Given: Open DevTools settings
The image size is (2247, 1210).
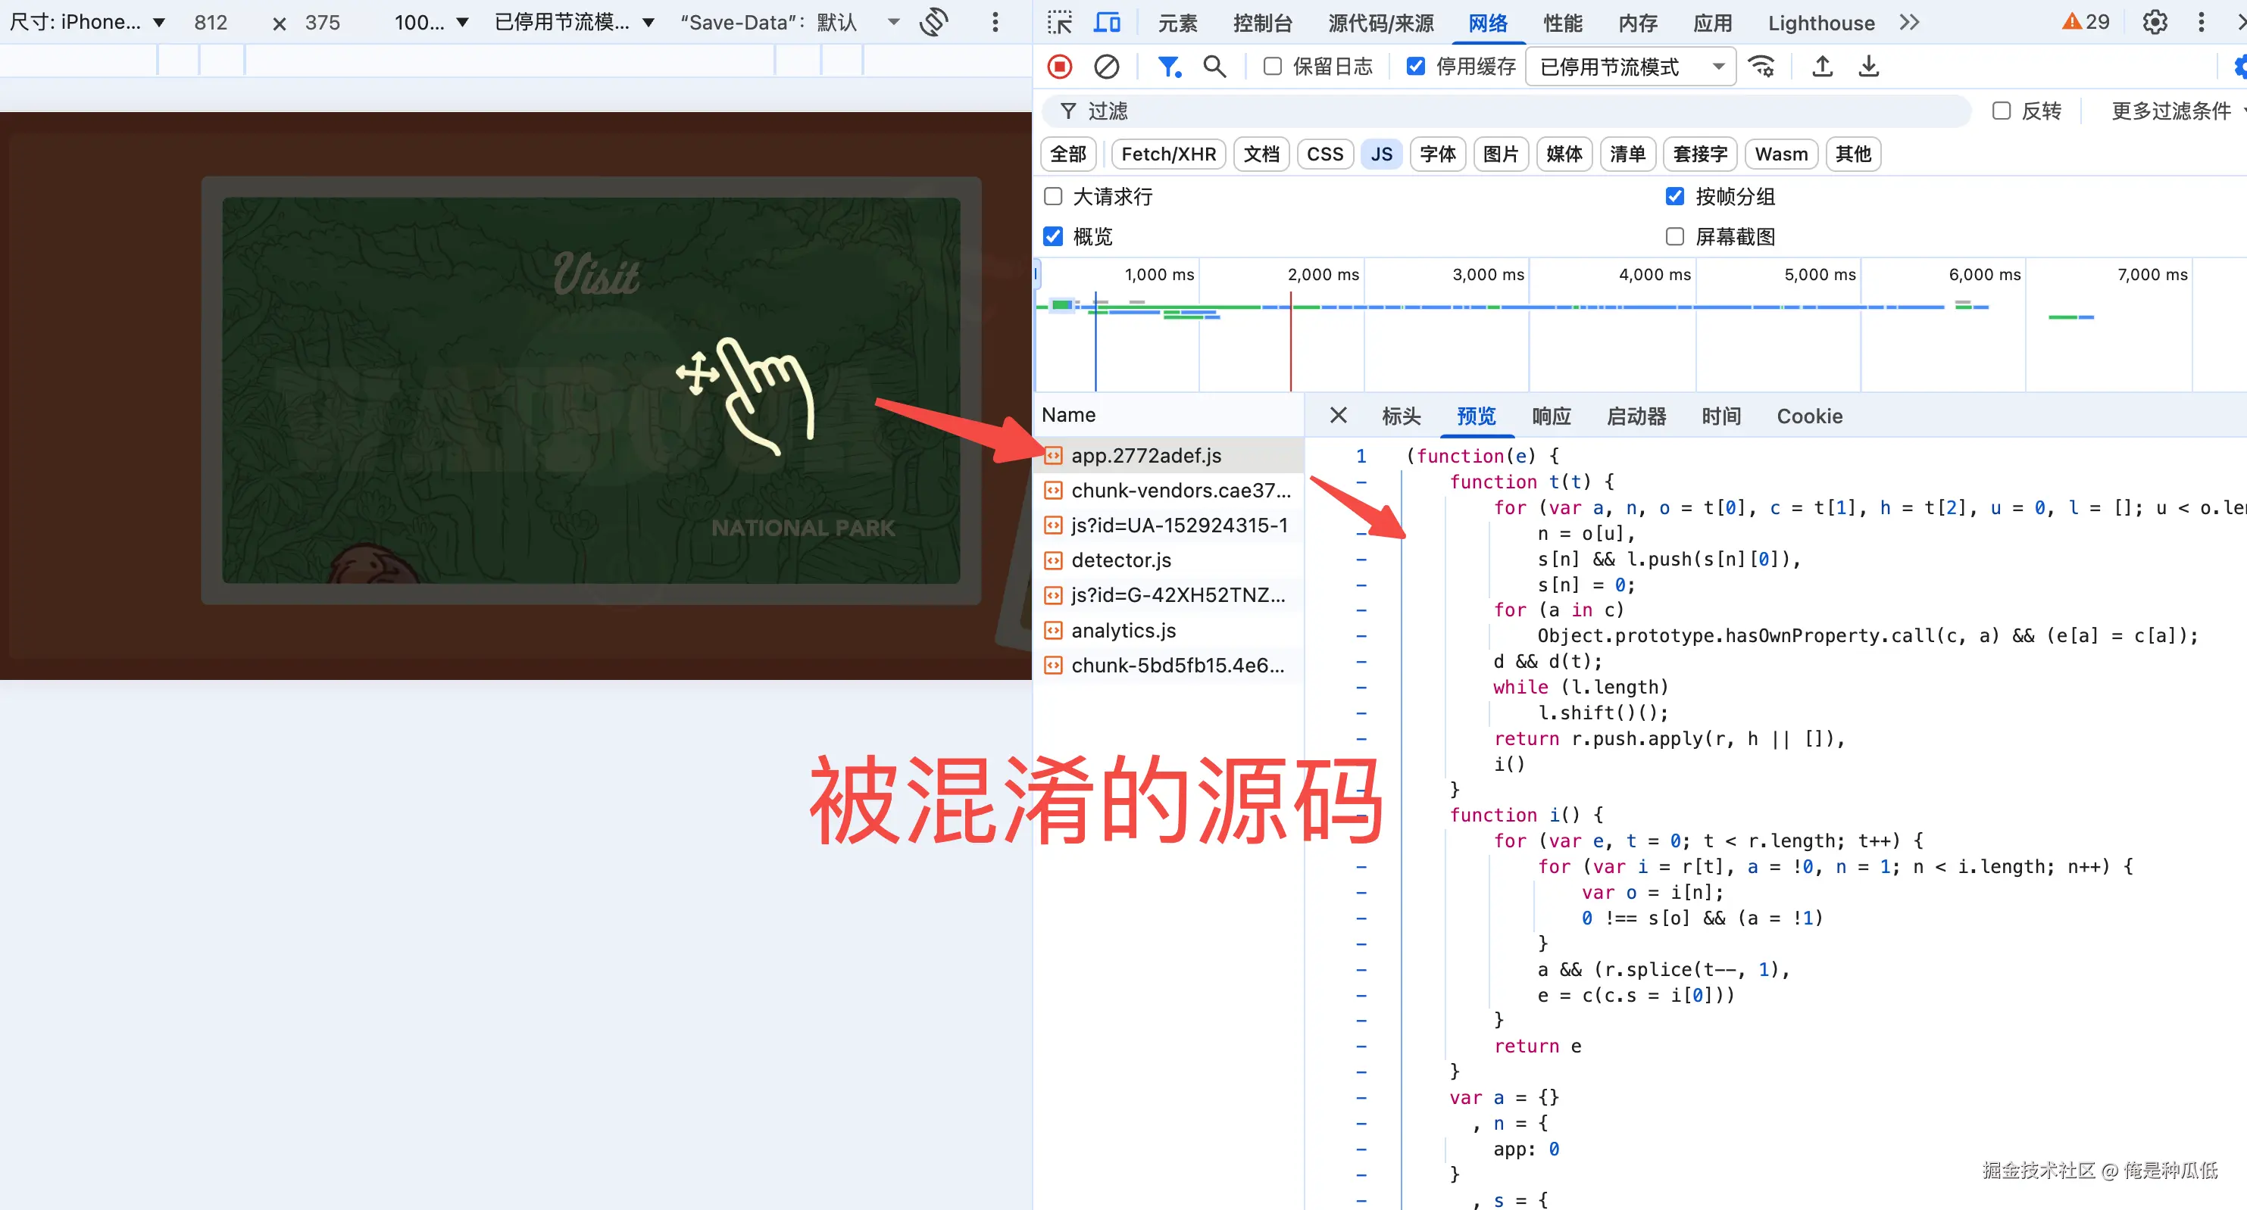Looking at the screenshot, I should pos(2154,22).
